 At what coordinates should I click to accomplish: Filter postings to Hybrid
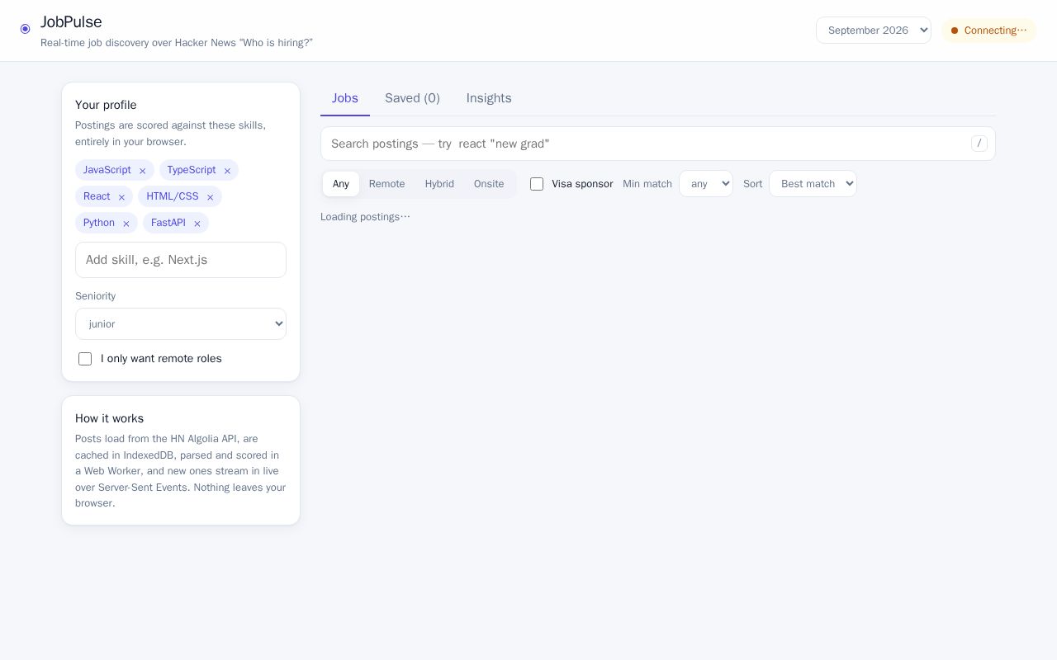[439, 184]
